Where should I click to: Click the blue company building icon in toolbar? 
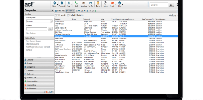[x=87, y=11]
